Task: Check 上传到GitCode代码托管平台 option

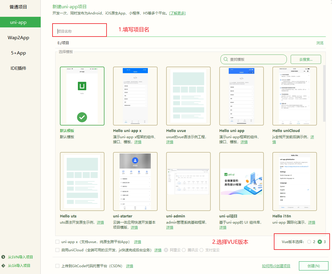Action: pyautogui.click(x=56, y=266)
